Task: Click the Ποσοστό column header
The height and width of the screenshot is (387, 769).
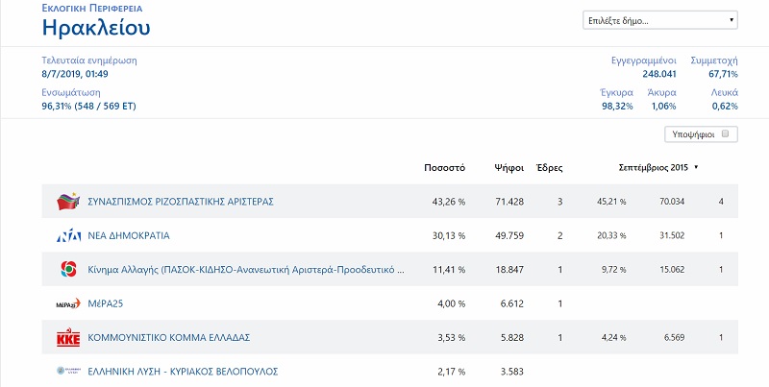Action: [x=444, y=167]
